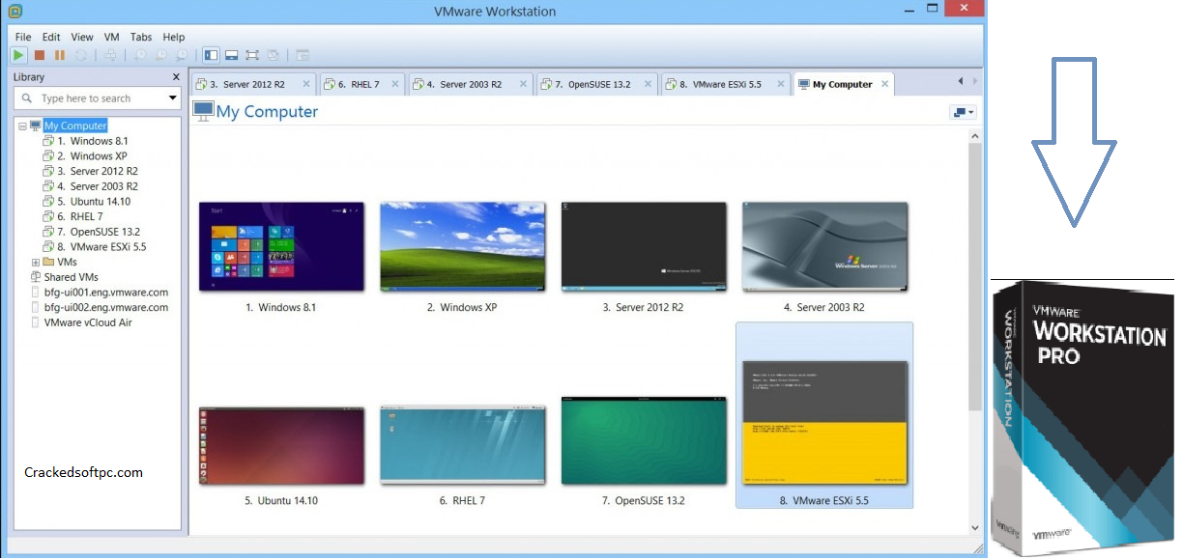
Task: Select bfg-ui001.eng.vmware.com in the Library
Action: 106,293
